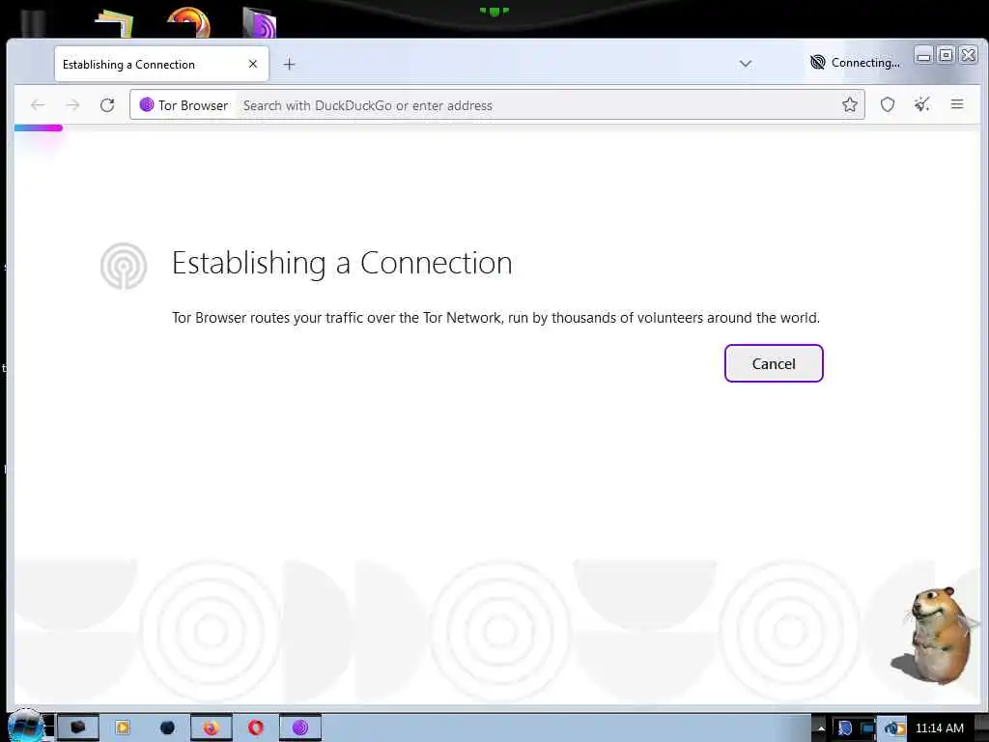Open the folder desktop shortcut
This screenshot has height=742, width=989.
[114, 23]
